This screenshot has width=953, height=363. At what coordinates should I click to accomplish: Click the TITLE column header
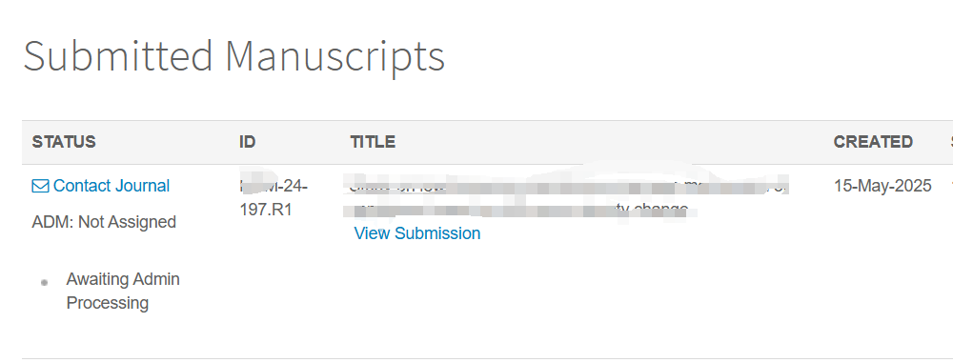pos(373,142)
